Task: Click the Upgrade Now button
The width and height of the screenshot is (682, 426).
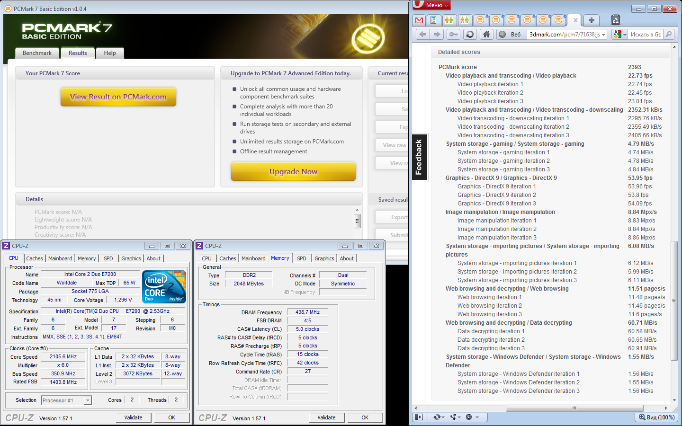Action: point(293,171)
